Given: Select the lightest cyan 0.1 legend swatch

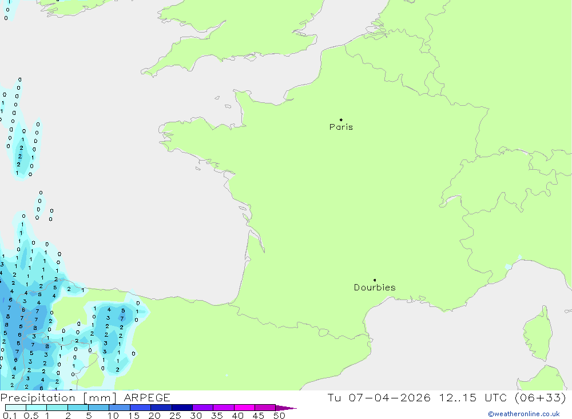Looking at the screenshot, I should (x=15, y=408).
